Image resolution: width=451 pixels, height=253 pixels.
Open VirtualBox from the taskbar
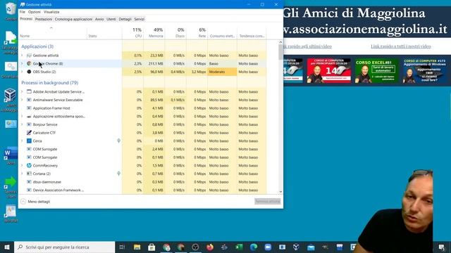click(296, 247)
